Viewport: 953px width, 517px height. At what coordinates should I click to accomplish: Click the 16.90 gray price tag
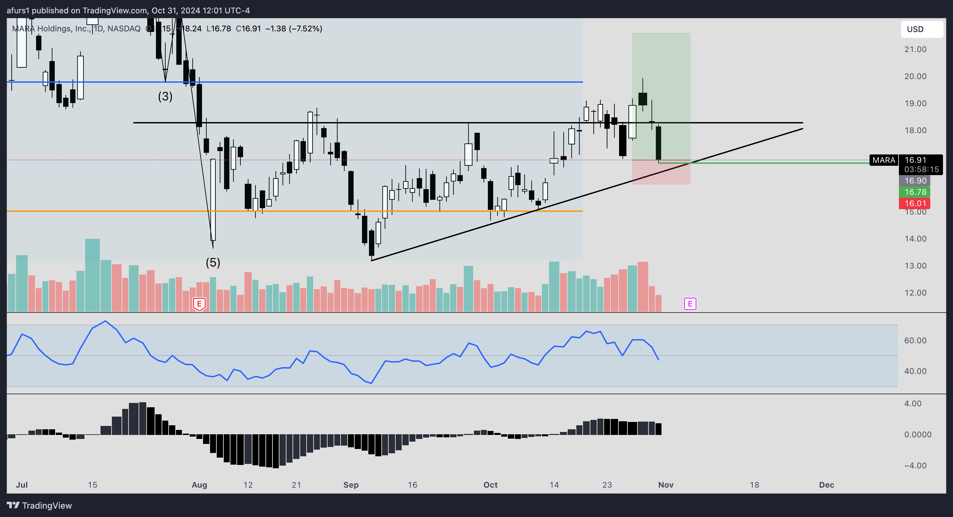915,181
